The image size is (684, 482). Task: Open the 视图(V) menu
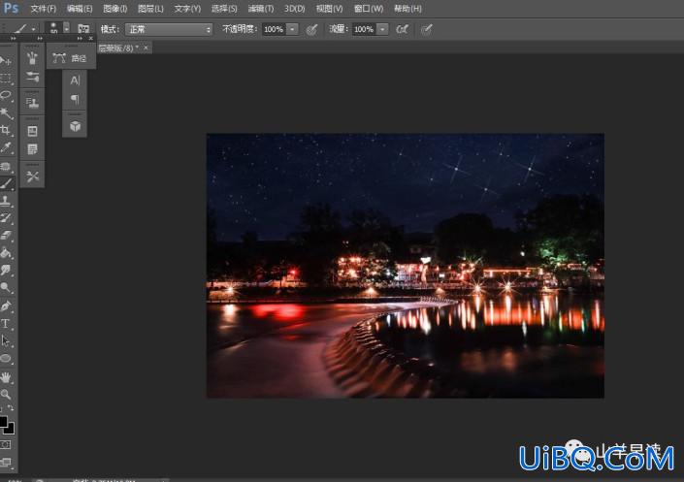329,9
